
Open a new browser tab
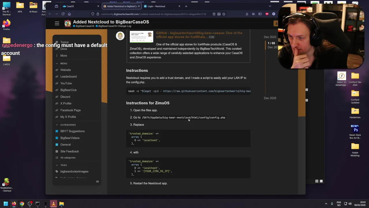[x=186, y=6]
